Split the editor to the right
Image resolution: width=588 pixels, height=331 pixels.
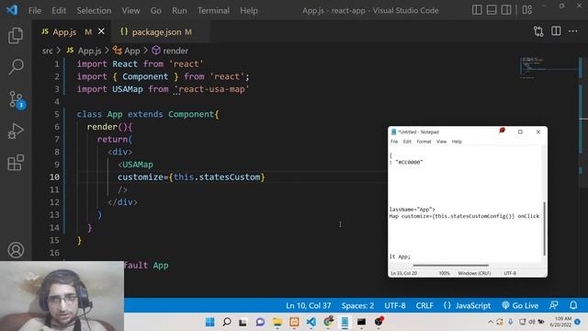click(x=556, y=31)
